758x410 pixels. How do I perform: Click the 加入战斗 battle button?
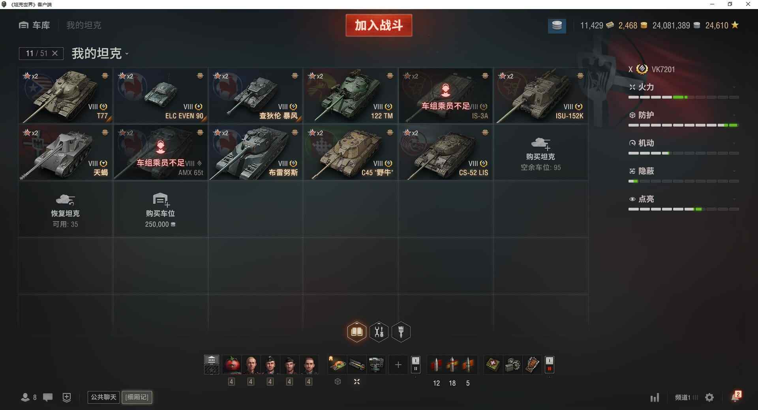379,25
